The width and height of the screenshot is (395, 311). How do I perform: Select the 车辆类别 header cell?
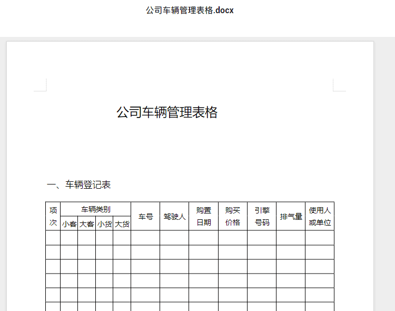point(95,209)
